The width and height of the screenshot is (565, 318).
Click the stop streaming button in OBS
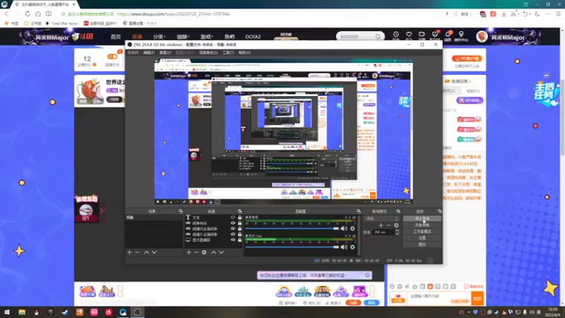(x=422, y=218)
